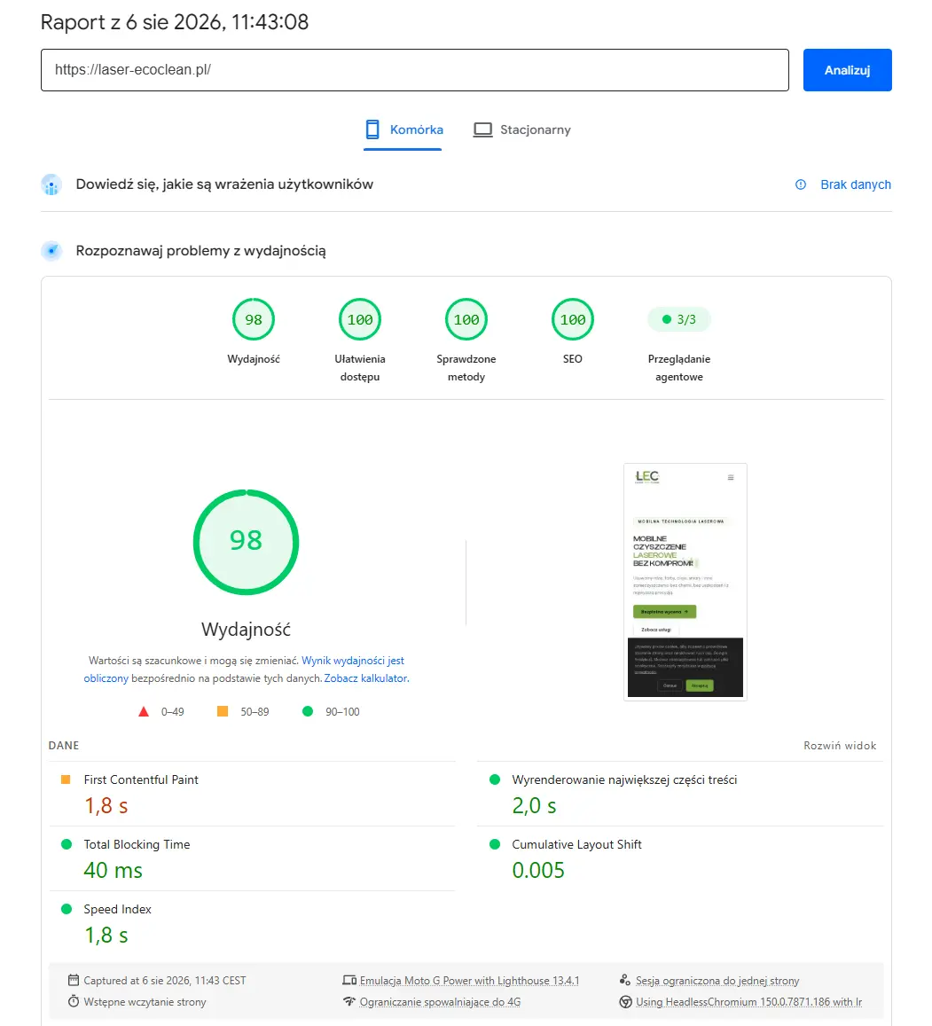The height and width of the screenshot is (1026, 932).
Task: Click the red triangle 0–49 legend icon
Action: coord(144,711)
